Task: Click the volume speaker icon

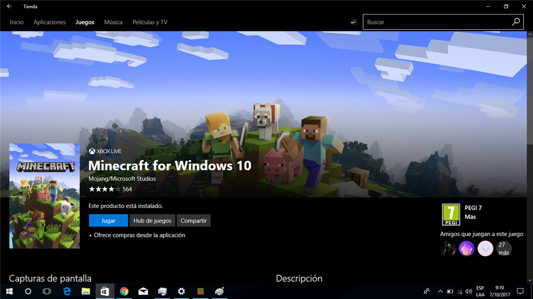Action: tap(469, 292)
